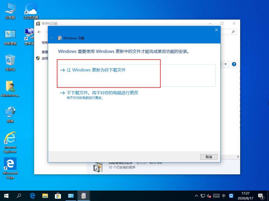Viewport: 269px width, 201px height.
Task: Launch Internet Explorer from the desktop
Action: pos(10,139)
